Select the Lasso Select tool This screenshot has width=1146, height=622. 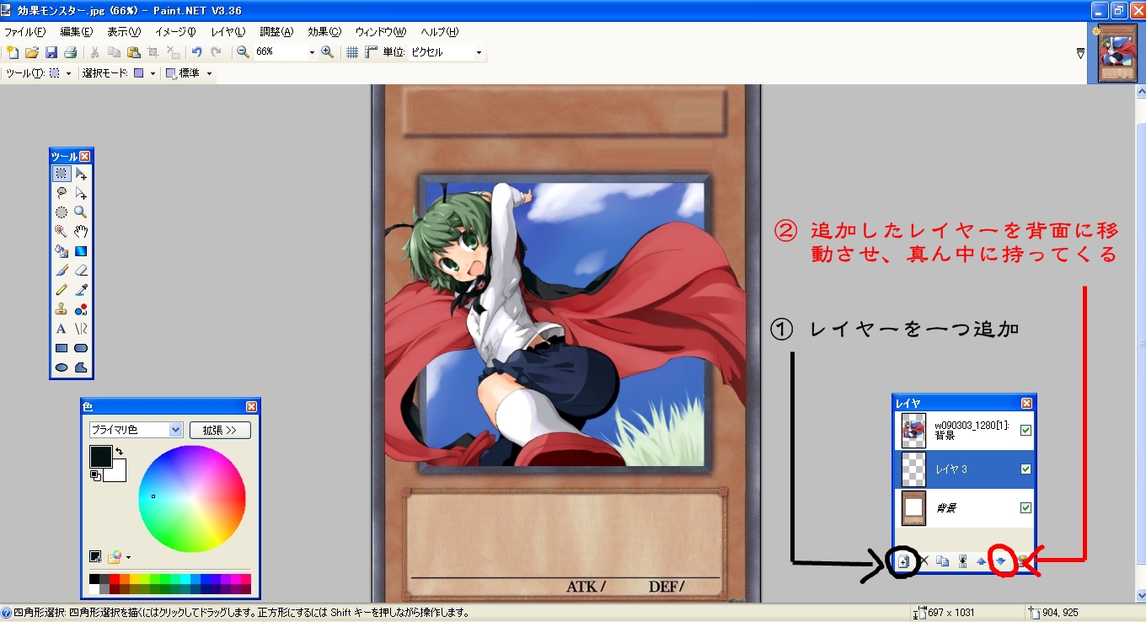tap(62, 193)
